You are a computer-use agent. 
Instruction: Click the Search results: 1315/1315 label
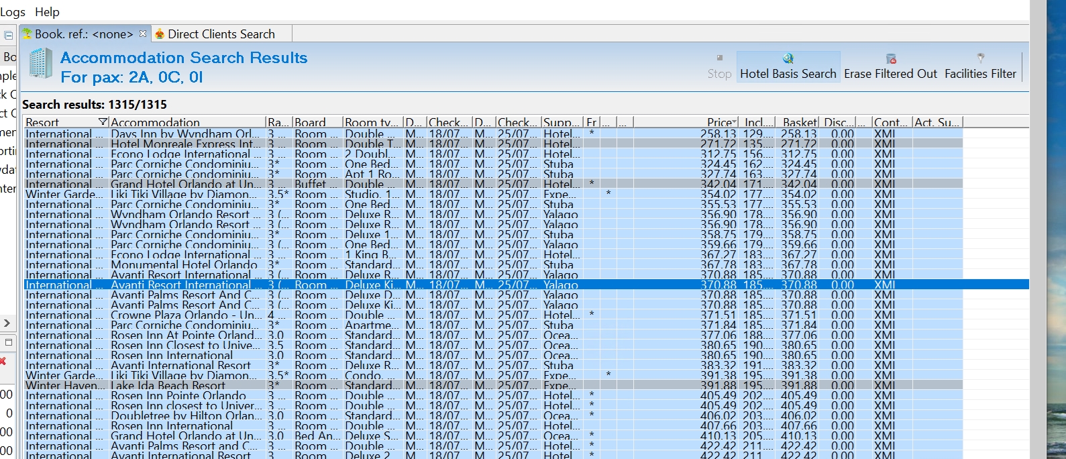coord(95,104)
